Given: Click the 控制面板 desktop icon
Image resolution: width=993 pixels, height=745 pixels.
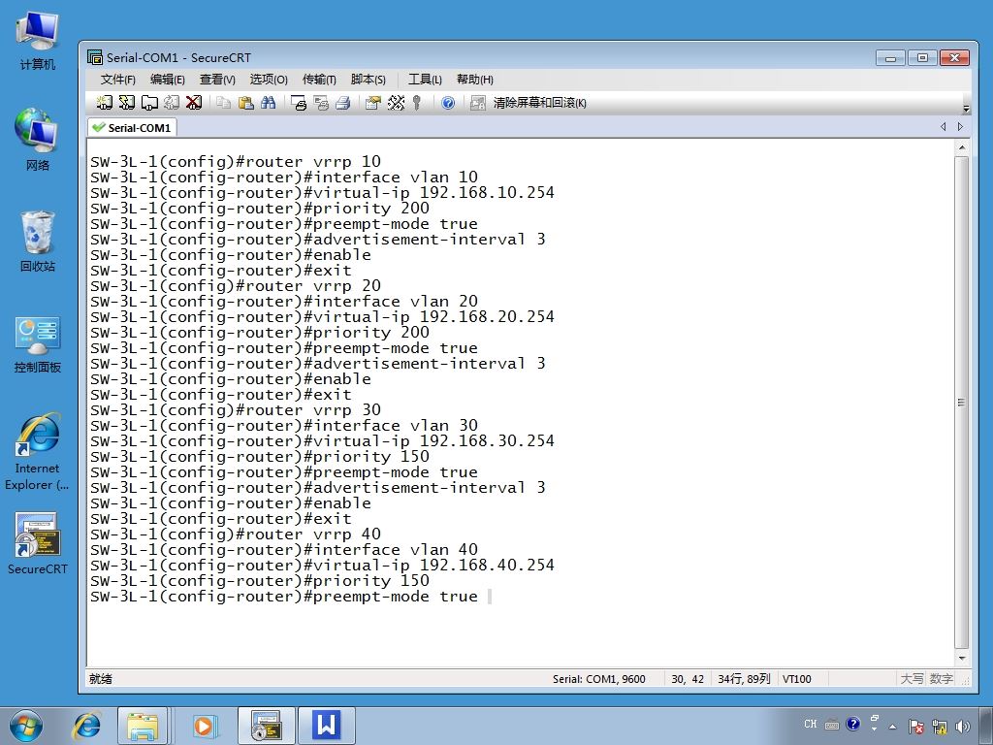Looking at the screenshot, I should [x=38, y=344].
